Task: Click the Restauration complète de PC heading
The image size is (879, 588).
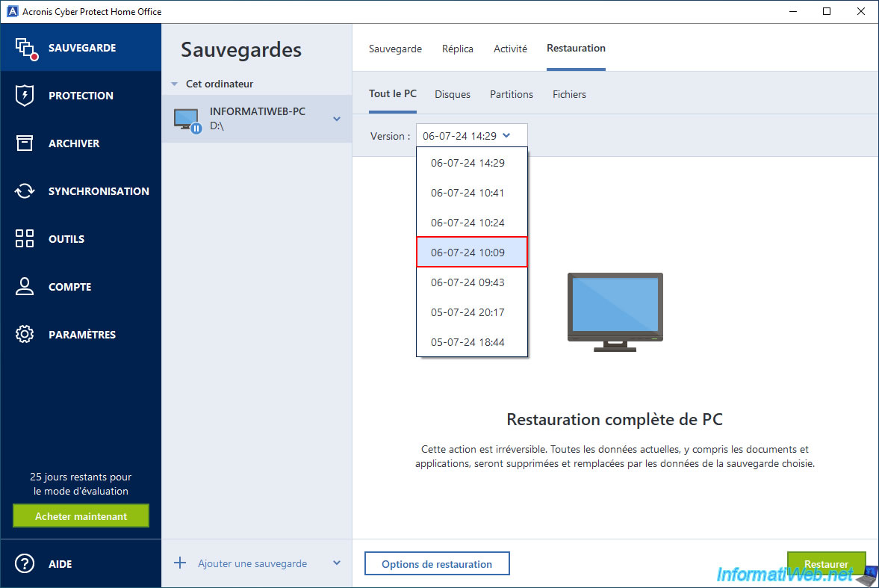Action: [615, 419]
